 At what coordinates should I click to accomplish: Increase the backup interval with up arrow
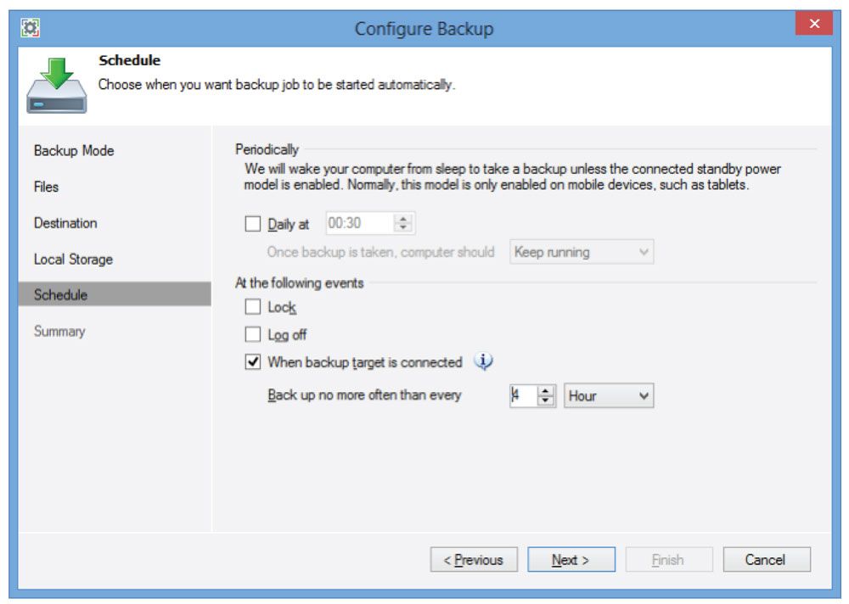[547, 391]
